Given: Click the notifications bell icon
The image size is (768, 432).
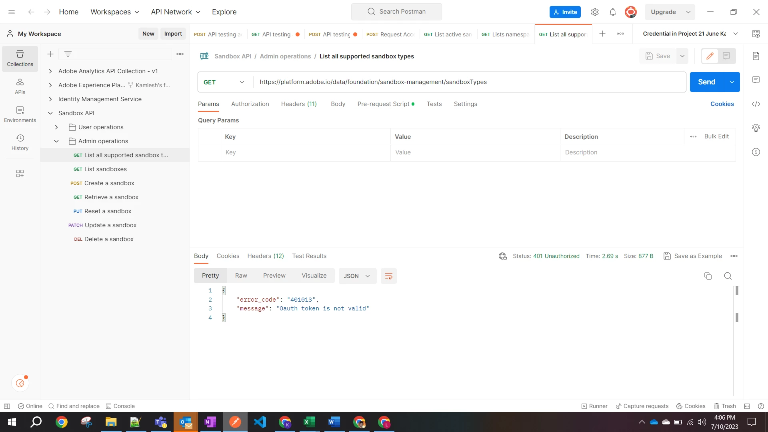Looking at the screenshot, I should click(x=612, y=12).
